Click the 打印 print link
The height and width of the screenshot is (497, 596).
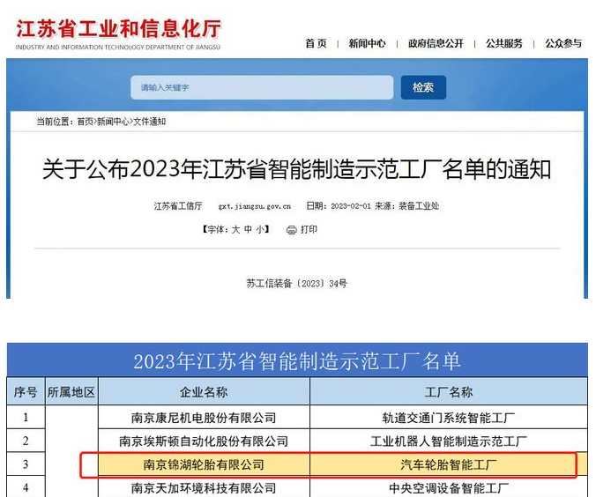point(309,229)
